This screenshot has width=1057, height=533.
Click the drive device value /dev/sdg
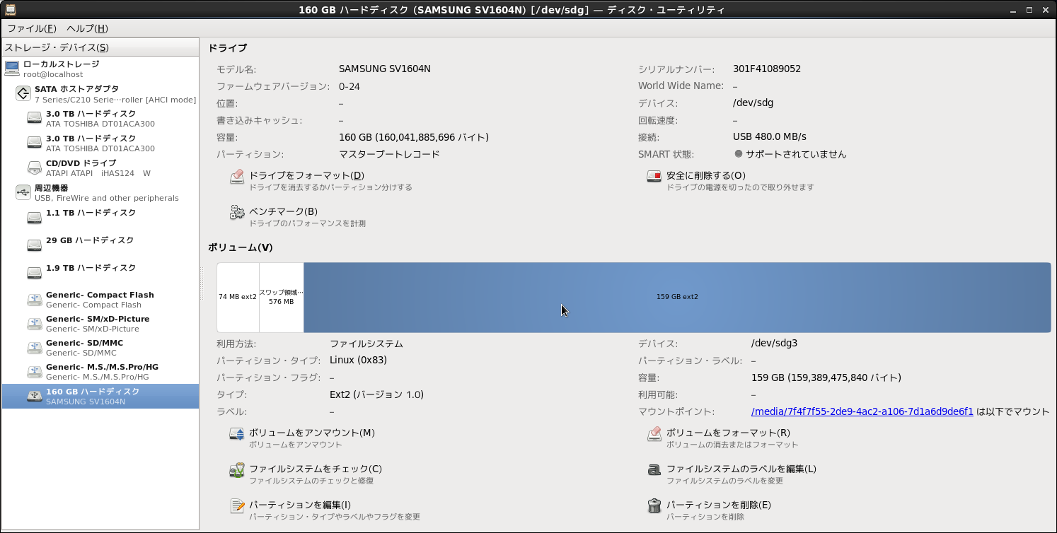tap(753, 102)
